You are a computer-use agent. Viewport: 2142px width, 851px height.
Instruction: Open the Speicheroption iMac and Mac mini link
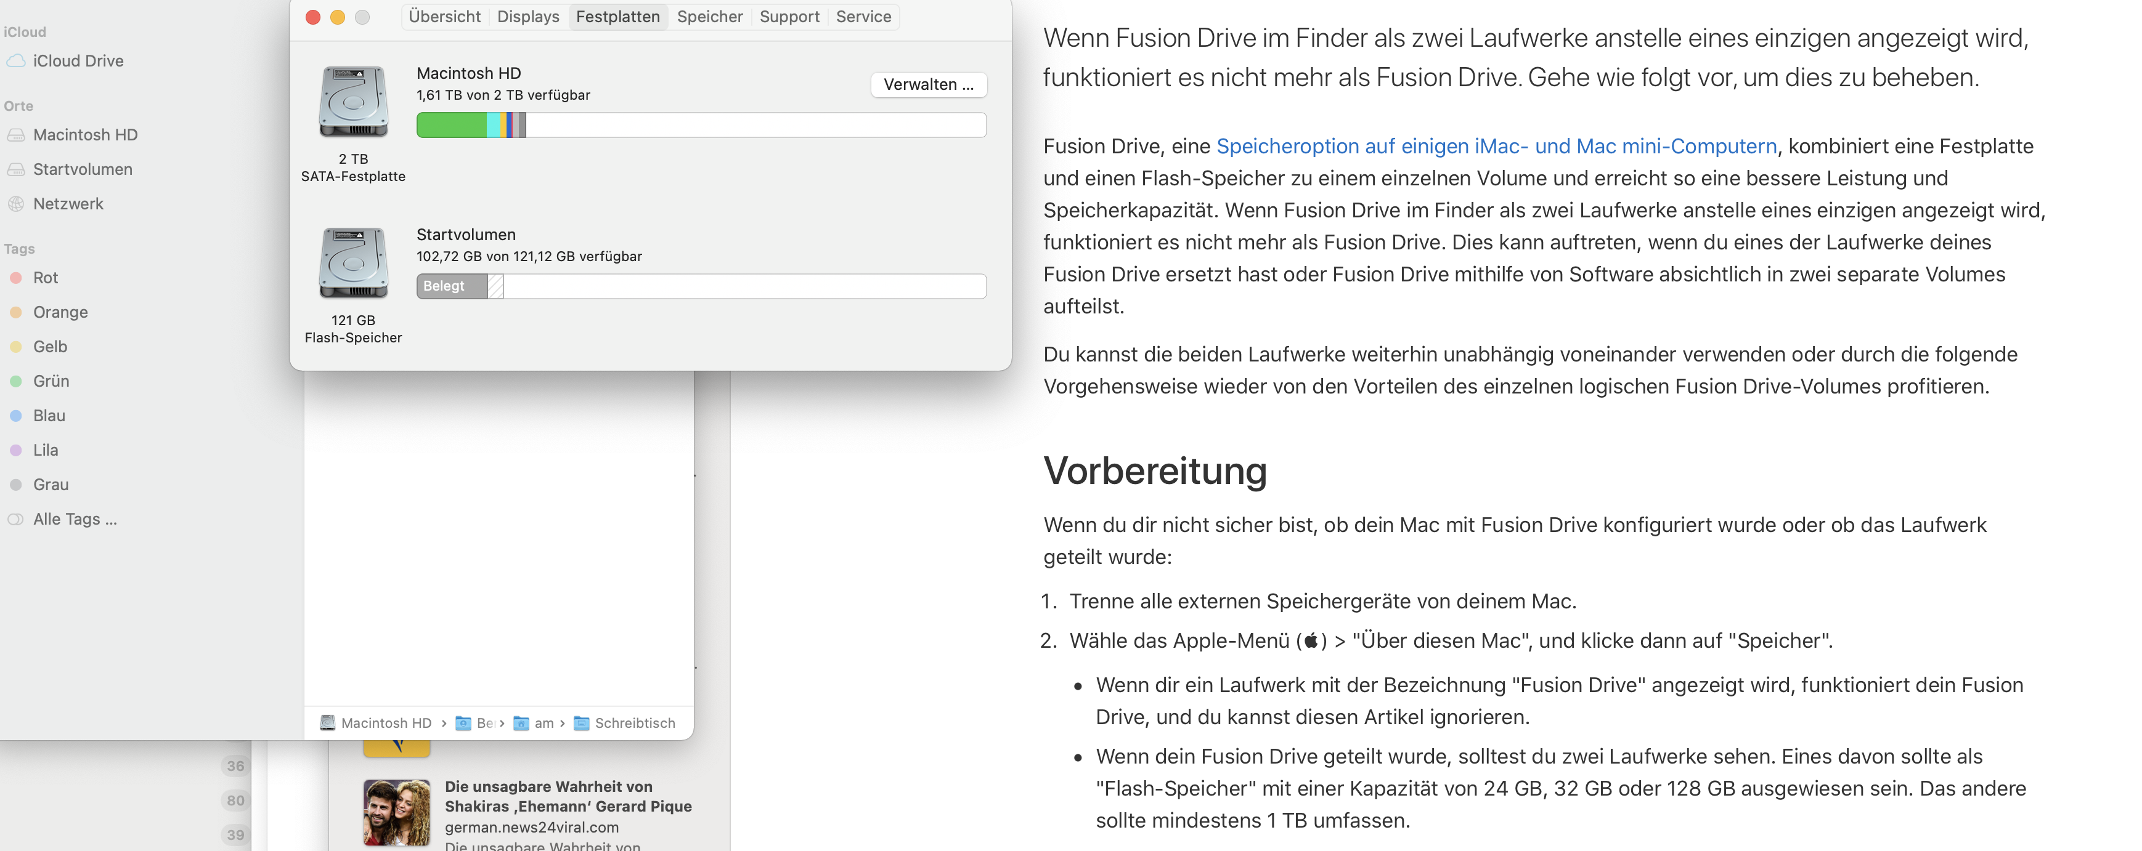point(1496,147)
